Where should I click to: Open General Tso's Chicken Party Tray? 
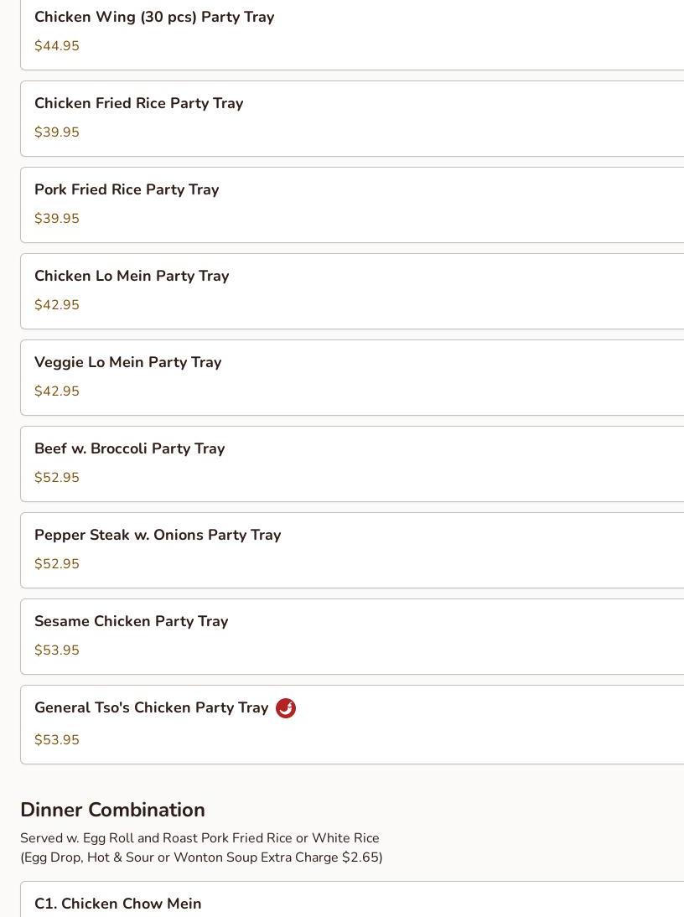point(152,708)
